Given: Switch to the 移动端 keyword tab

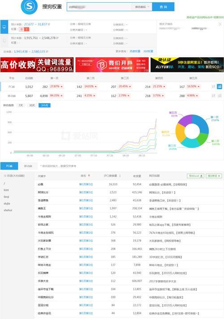Looking at the screenshot, I should pos(28,166).
